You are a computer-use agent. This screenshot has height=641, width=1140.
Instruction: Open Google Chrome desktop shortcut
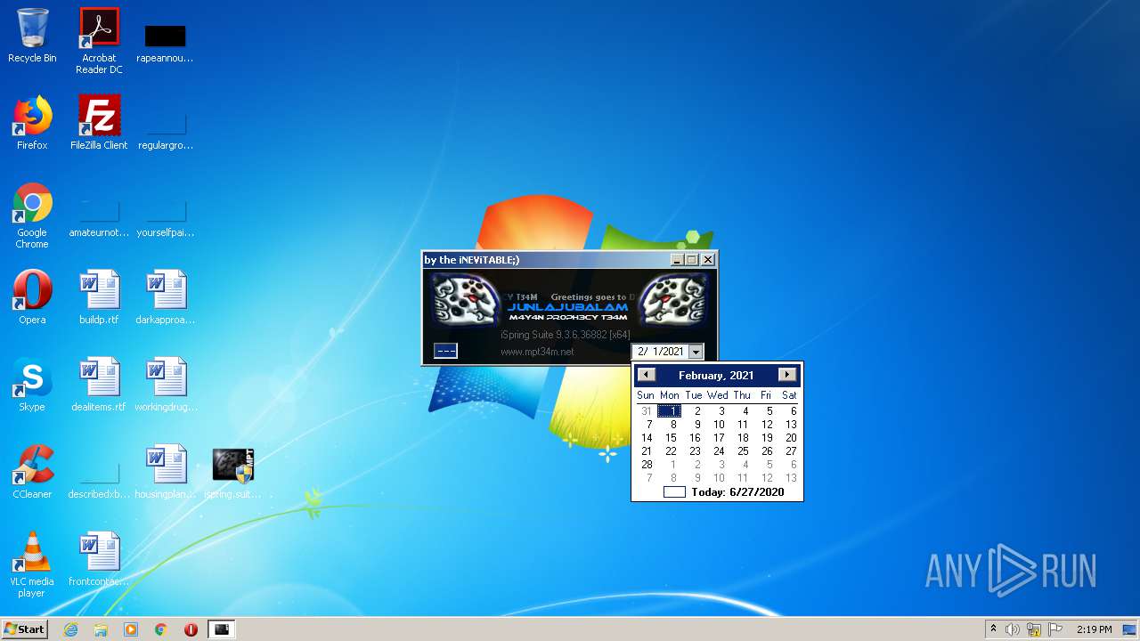coord(32,215)
